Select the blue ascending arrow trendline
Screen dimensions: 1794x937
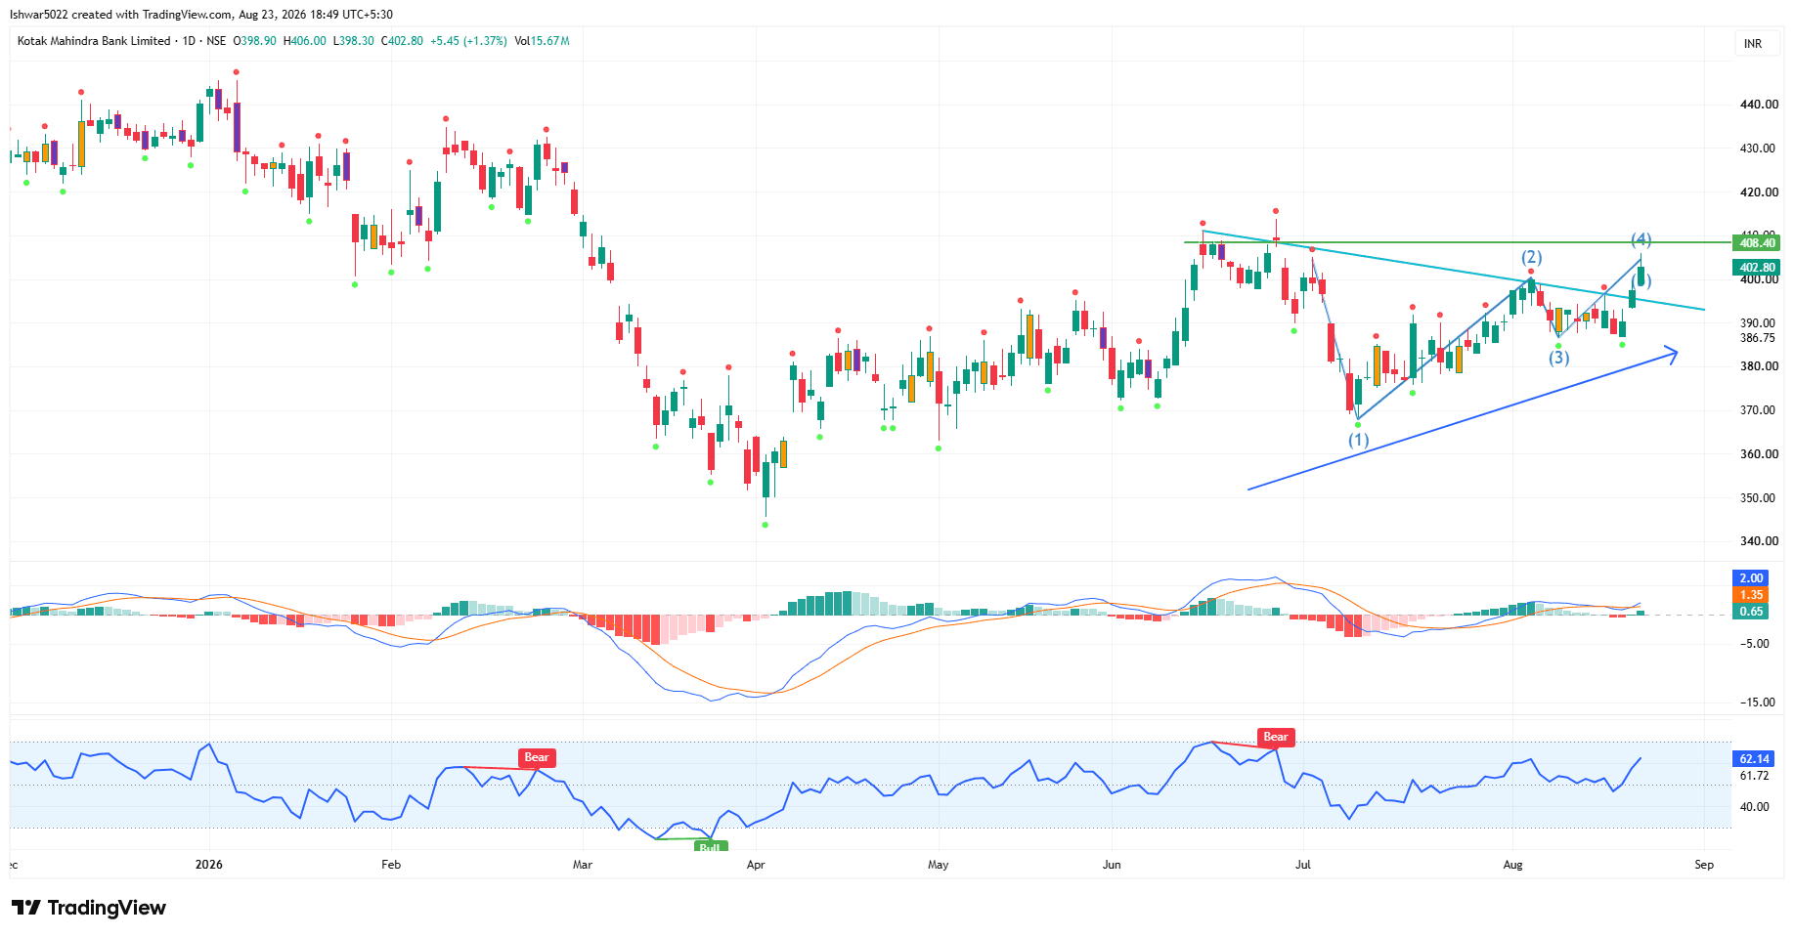tap(1463, 420)
